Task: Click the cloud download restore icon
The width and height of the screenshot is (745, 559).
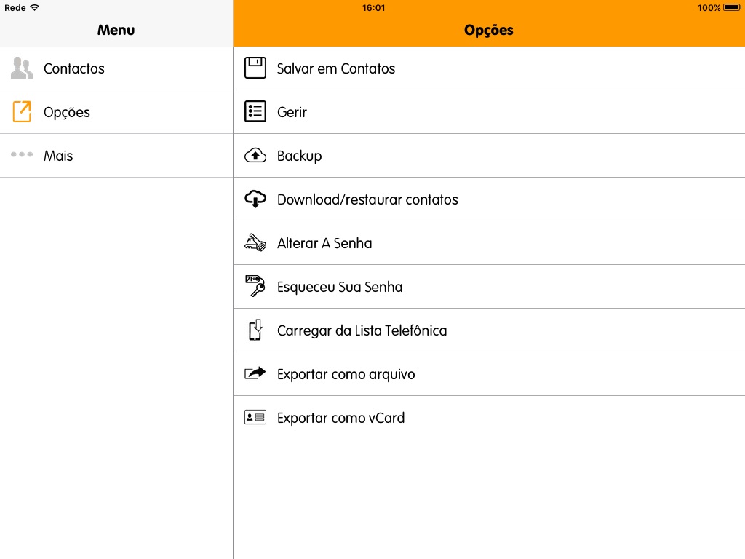Action: click(x=255, y=199)
